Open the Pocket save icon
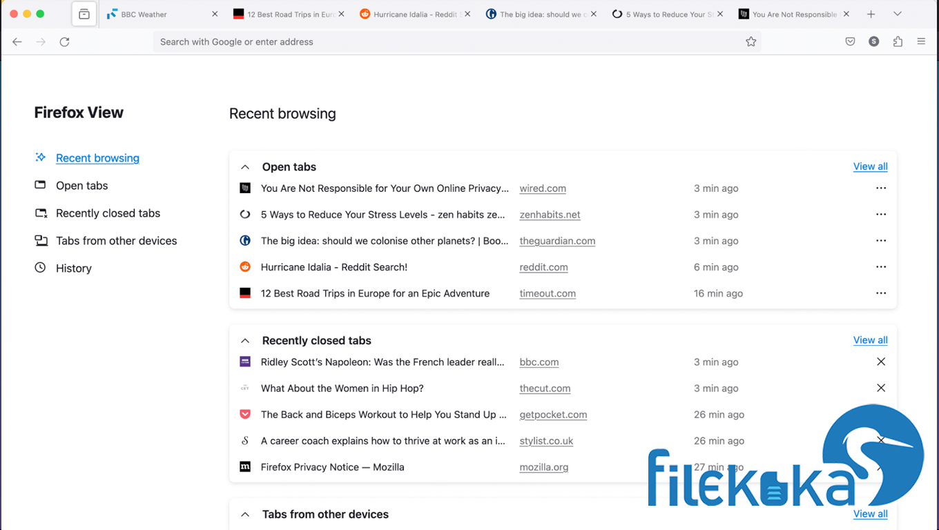This screenshot has width=939, height=530. click(x=851, y=42)
